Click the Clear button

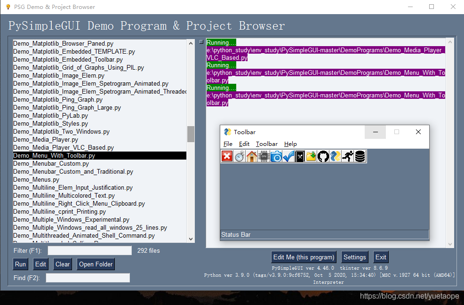click(63, 264)
